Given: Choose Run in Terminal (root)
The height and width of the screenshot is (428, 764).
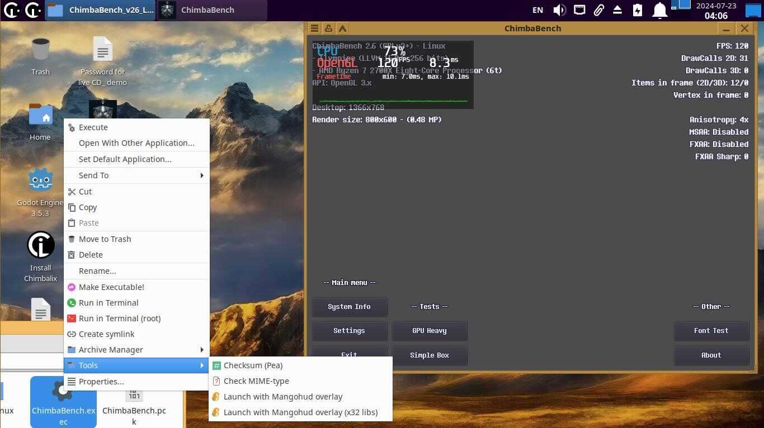Looking at the screenshot, I should [x=136, y=318].
